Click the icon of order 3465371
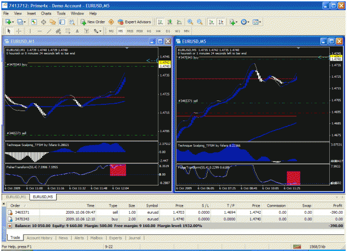This screenshot has width=347, height=251. pyautogui.click(x=10, y=213)
